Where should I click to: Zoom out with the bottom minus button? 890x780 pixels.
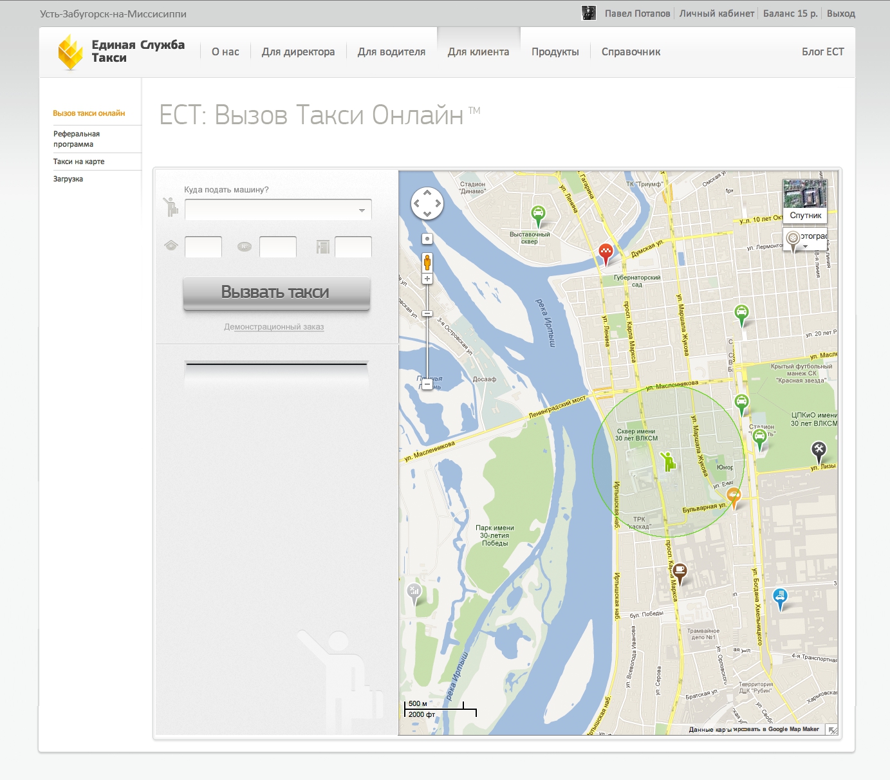(x=427, y=384)
